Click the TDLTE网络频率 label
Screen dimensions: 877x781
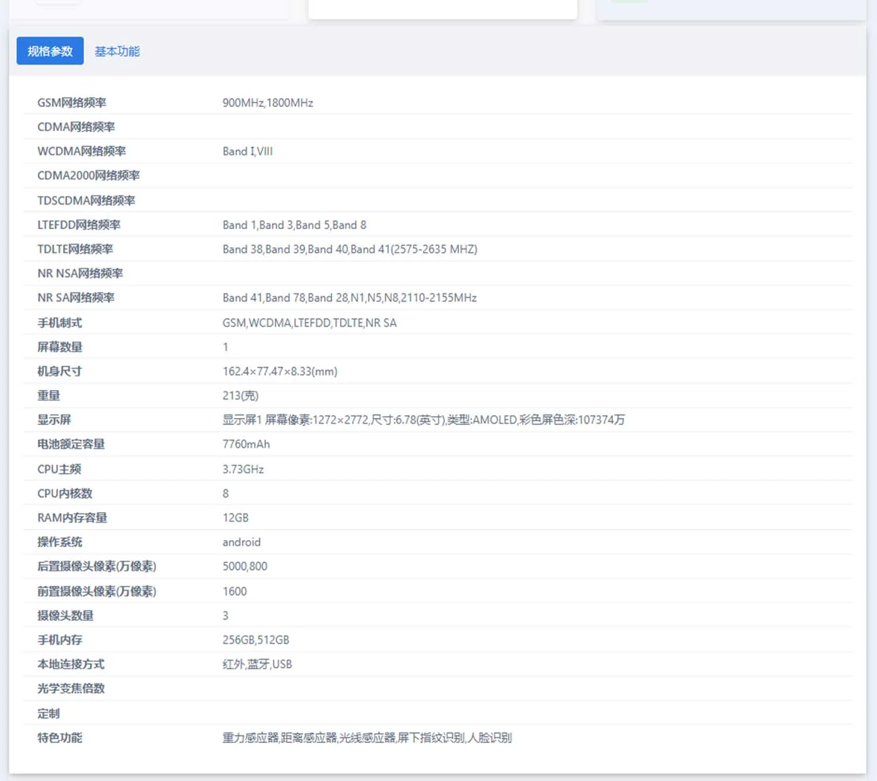point(75,249)
